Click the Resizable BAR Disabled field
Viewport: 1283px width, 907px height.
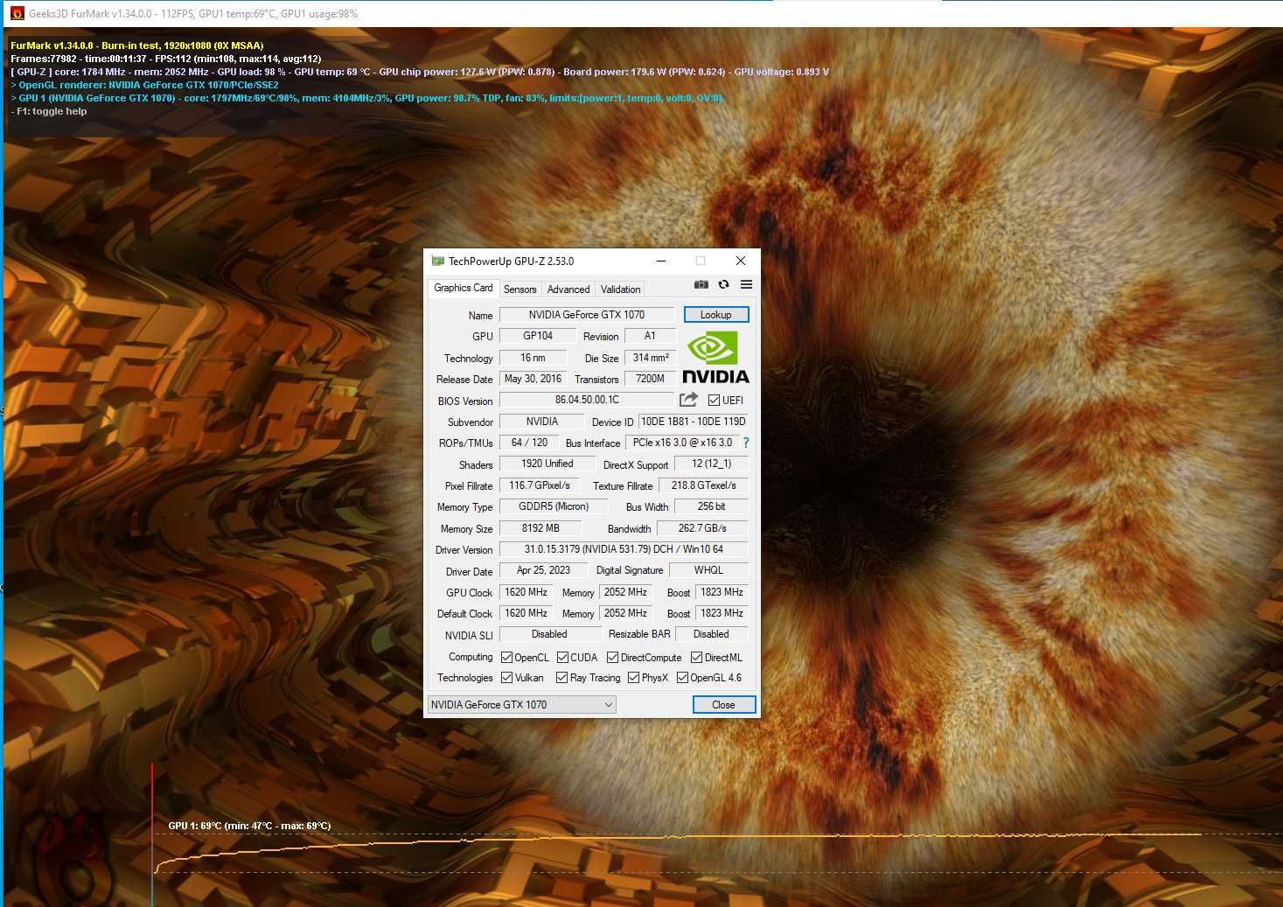[711, 634]
